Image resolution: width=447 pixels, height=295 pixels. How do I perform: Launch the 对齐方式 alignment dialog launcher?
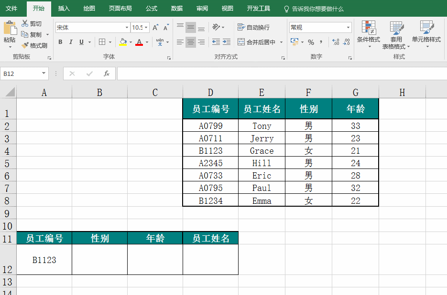tap(283, 58)
